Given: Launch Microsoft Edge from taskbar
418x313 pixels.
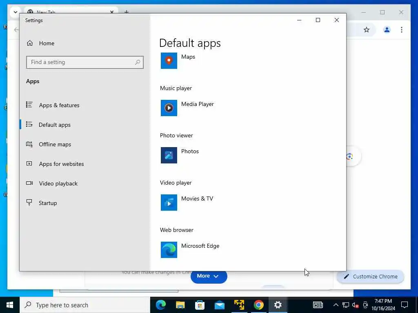Looking at the screenshot, I should click(x=161, y=305).
